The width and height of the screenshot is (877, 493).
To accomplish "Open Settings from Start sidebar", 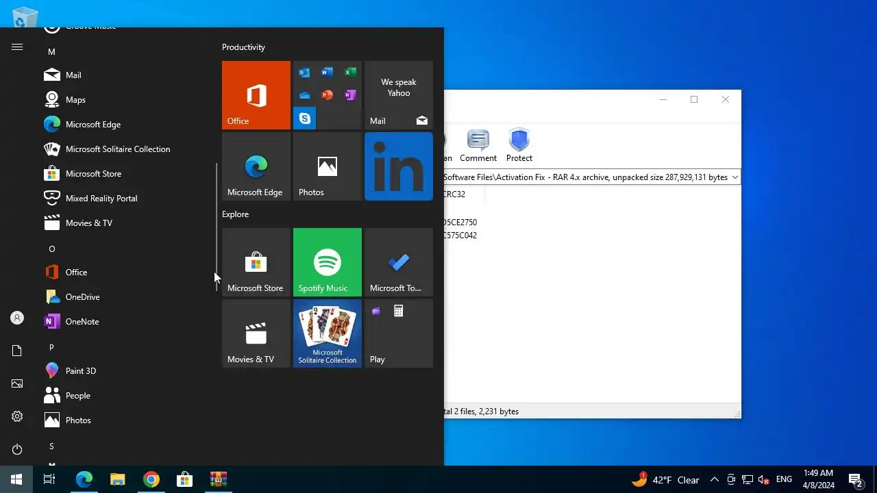I will (x=17, y=417).
